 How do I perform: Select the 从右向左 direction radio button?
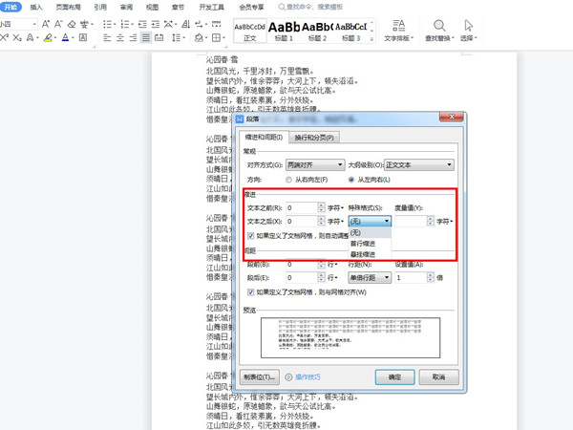pyautogui.click(x=289, y=180)
